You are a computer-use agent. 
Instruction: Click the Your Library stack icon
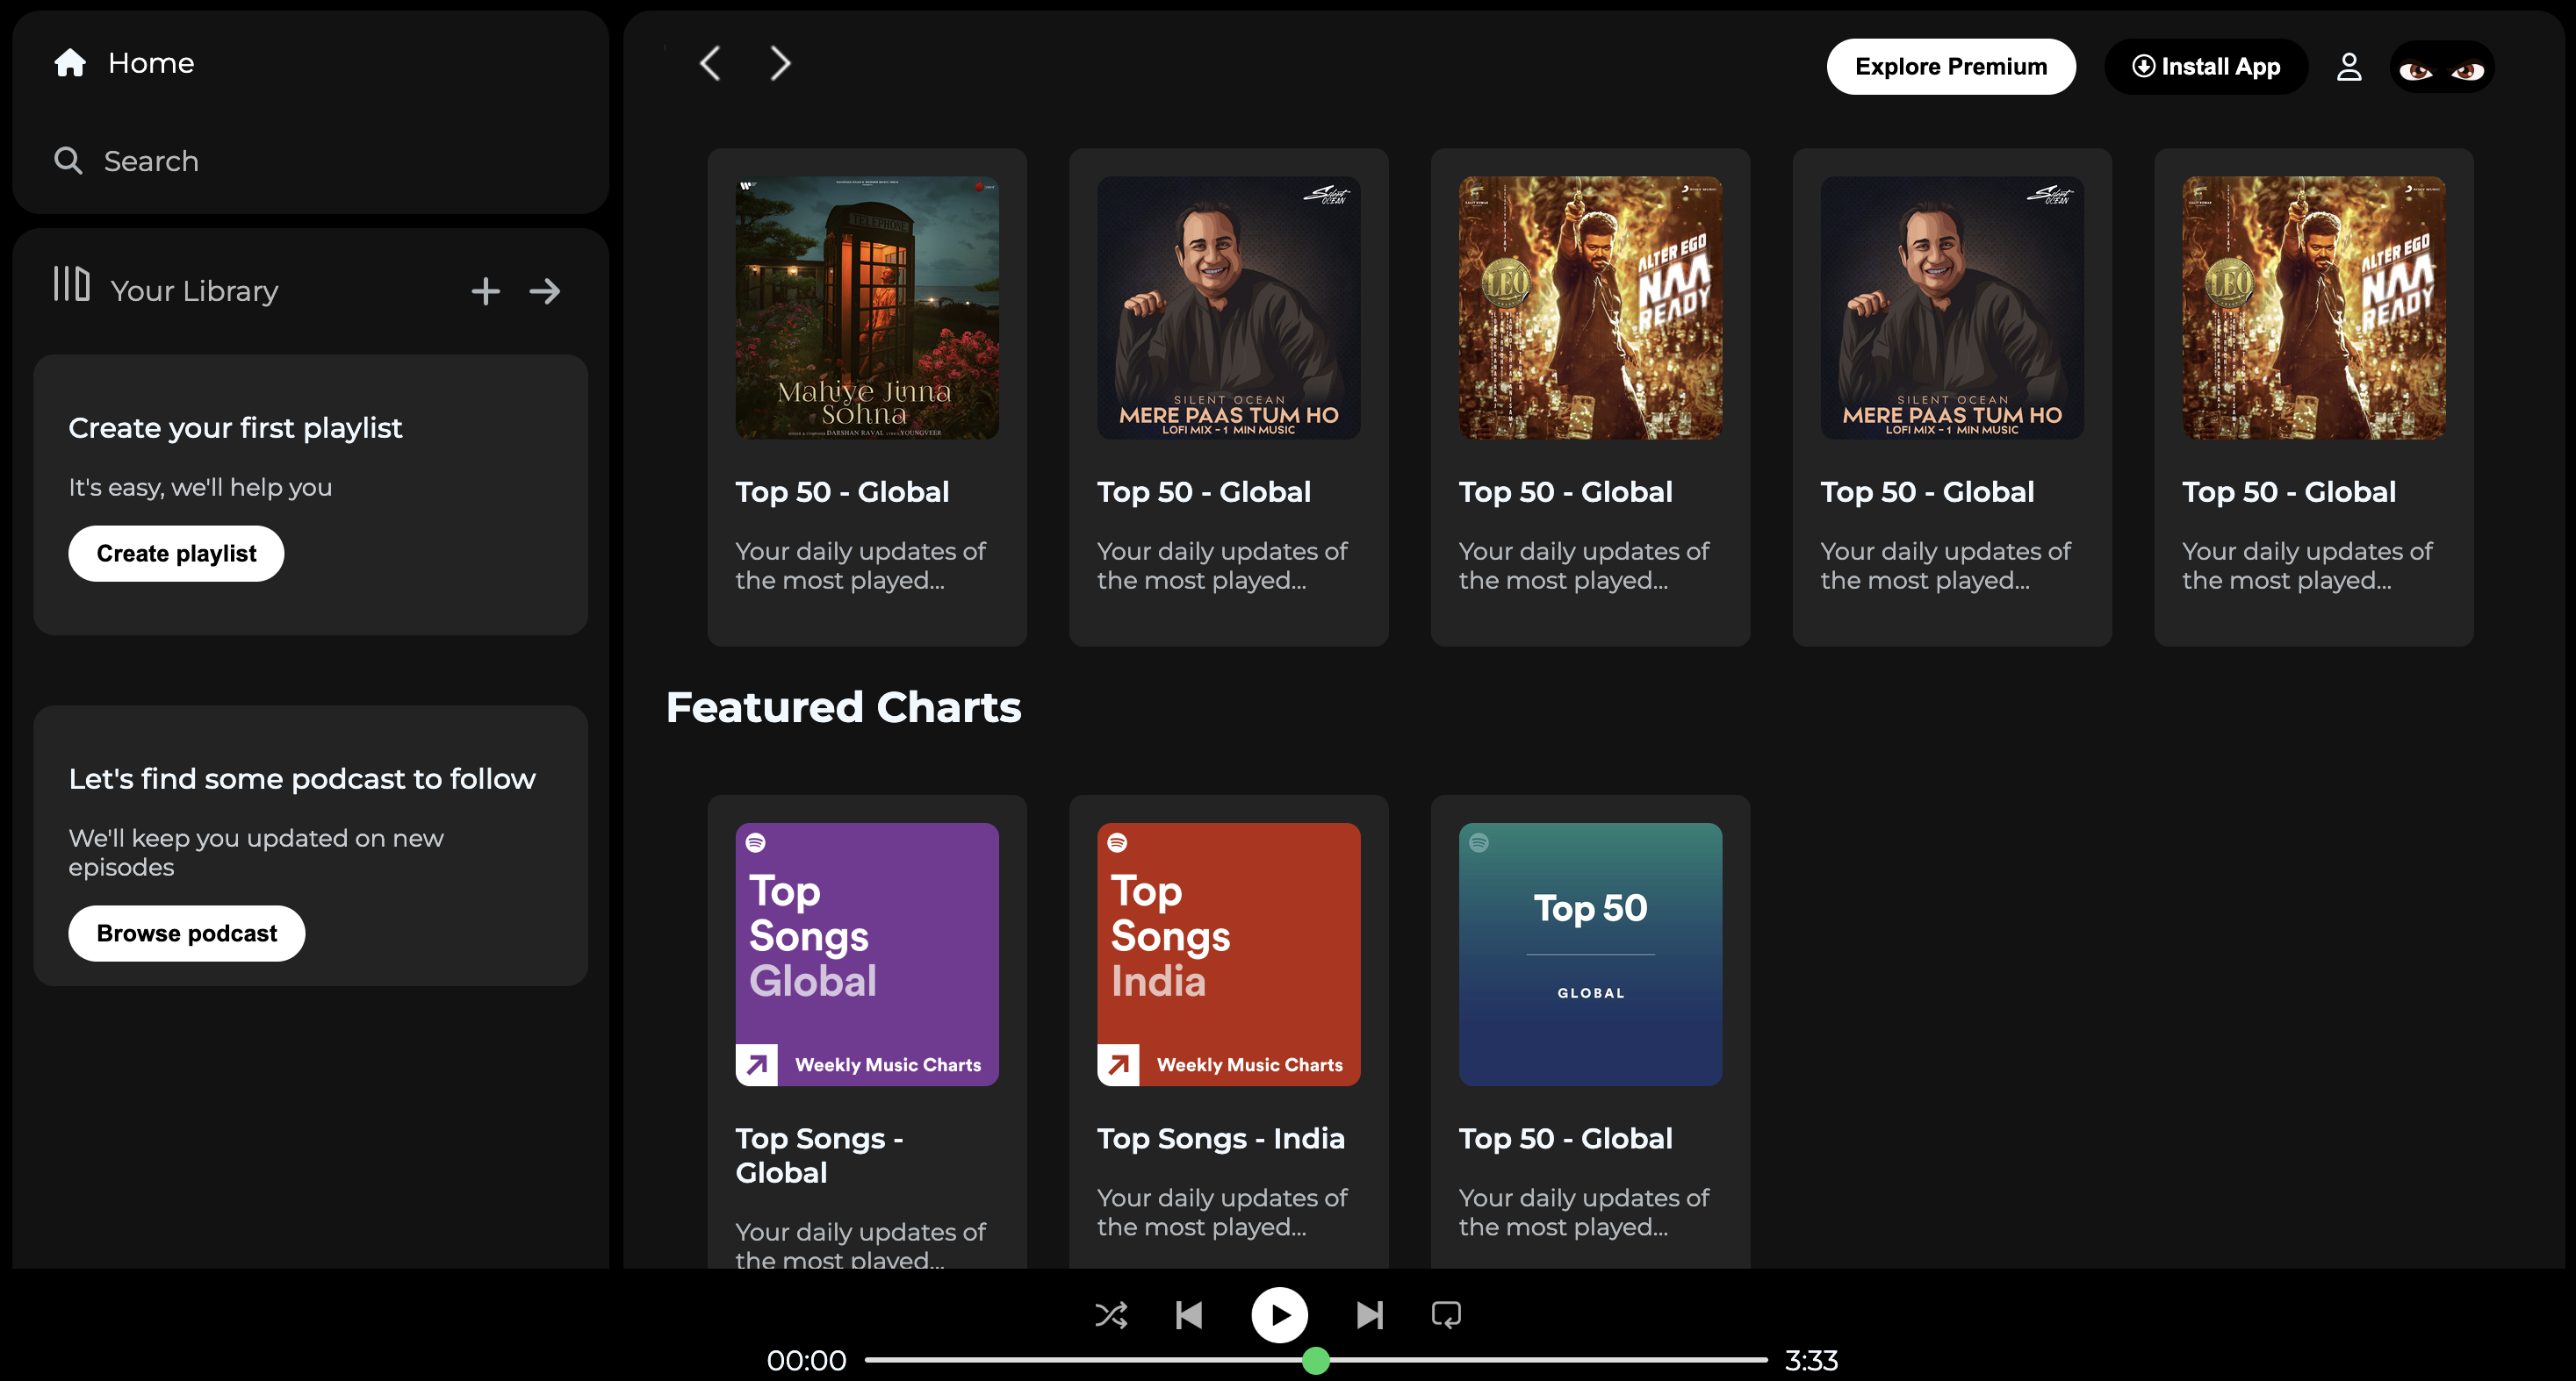[x=72, y=283]
